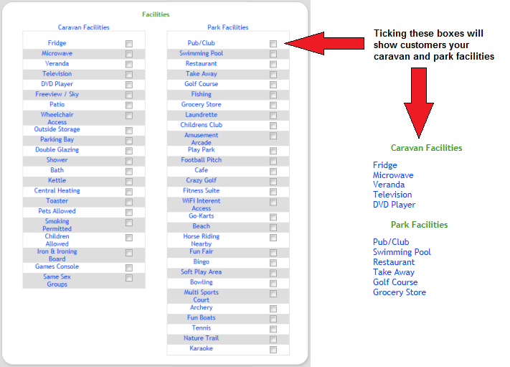
Task: Select Take Away in the preview list
Action: tap(394, 272)
